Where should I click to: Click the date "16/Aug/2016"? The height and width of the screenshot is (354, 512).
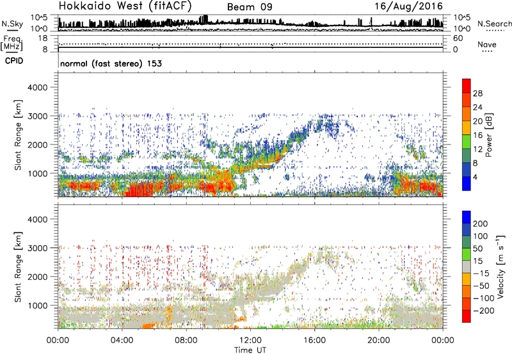point(408,6)
